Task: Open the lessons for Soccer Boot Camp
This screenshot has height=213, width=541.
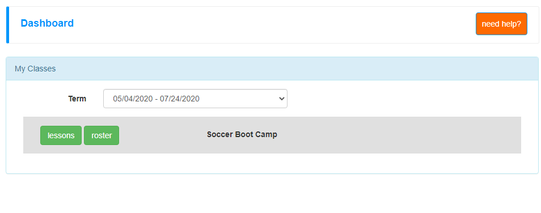Action: tap(61, 135)
